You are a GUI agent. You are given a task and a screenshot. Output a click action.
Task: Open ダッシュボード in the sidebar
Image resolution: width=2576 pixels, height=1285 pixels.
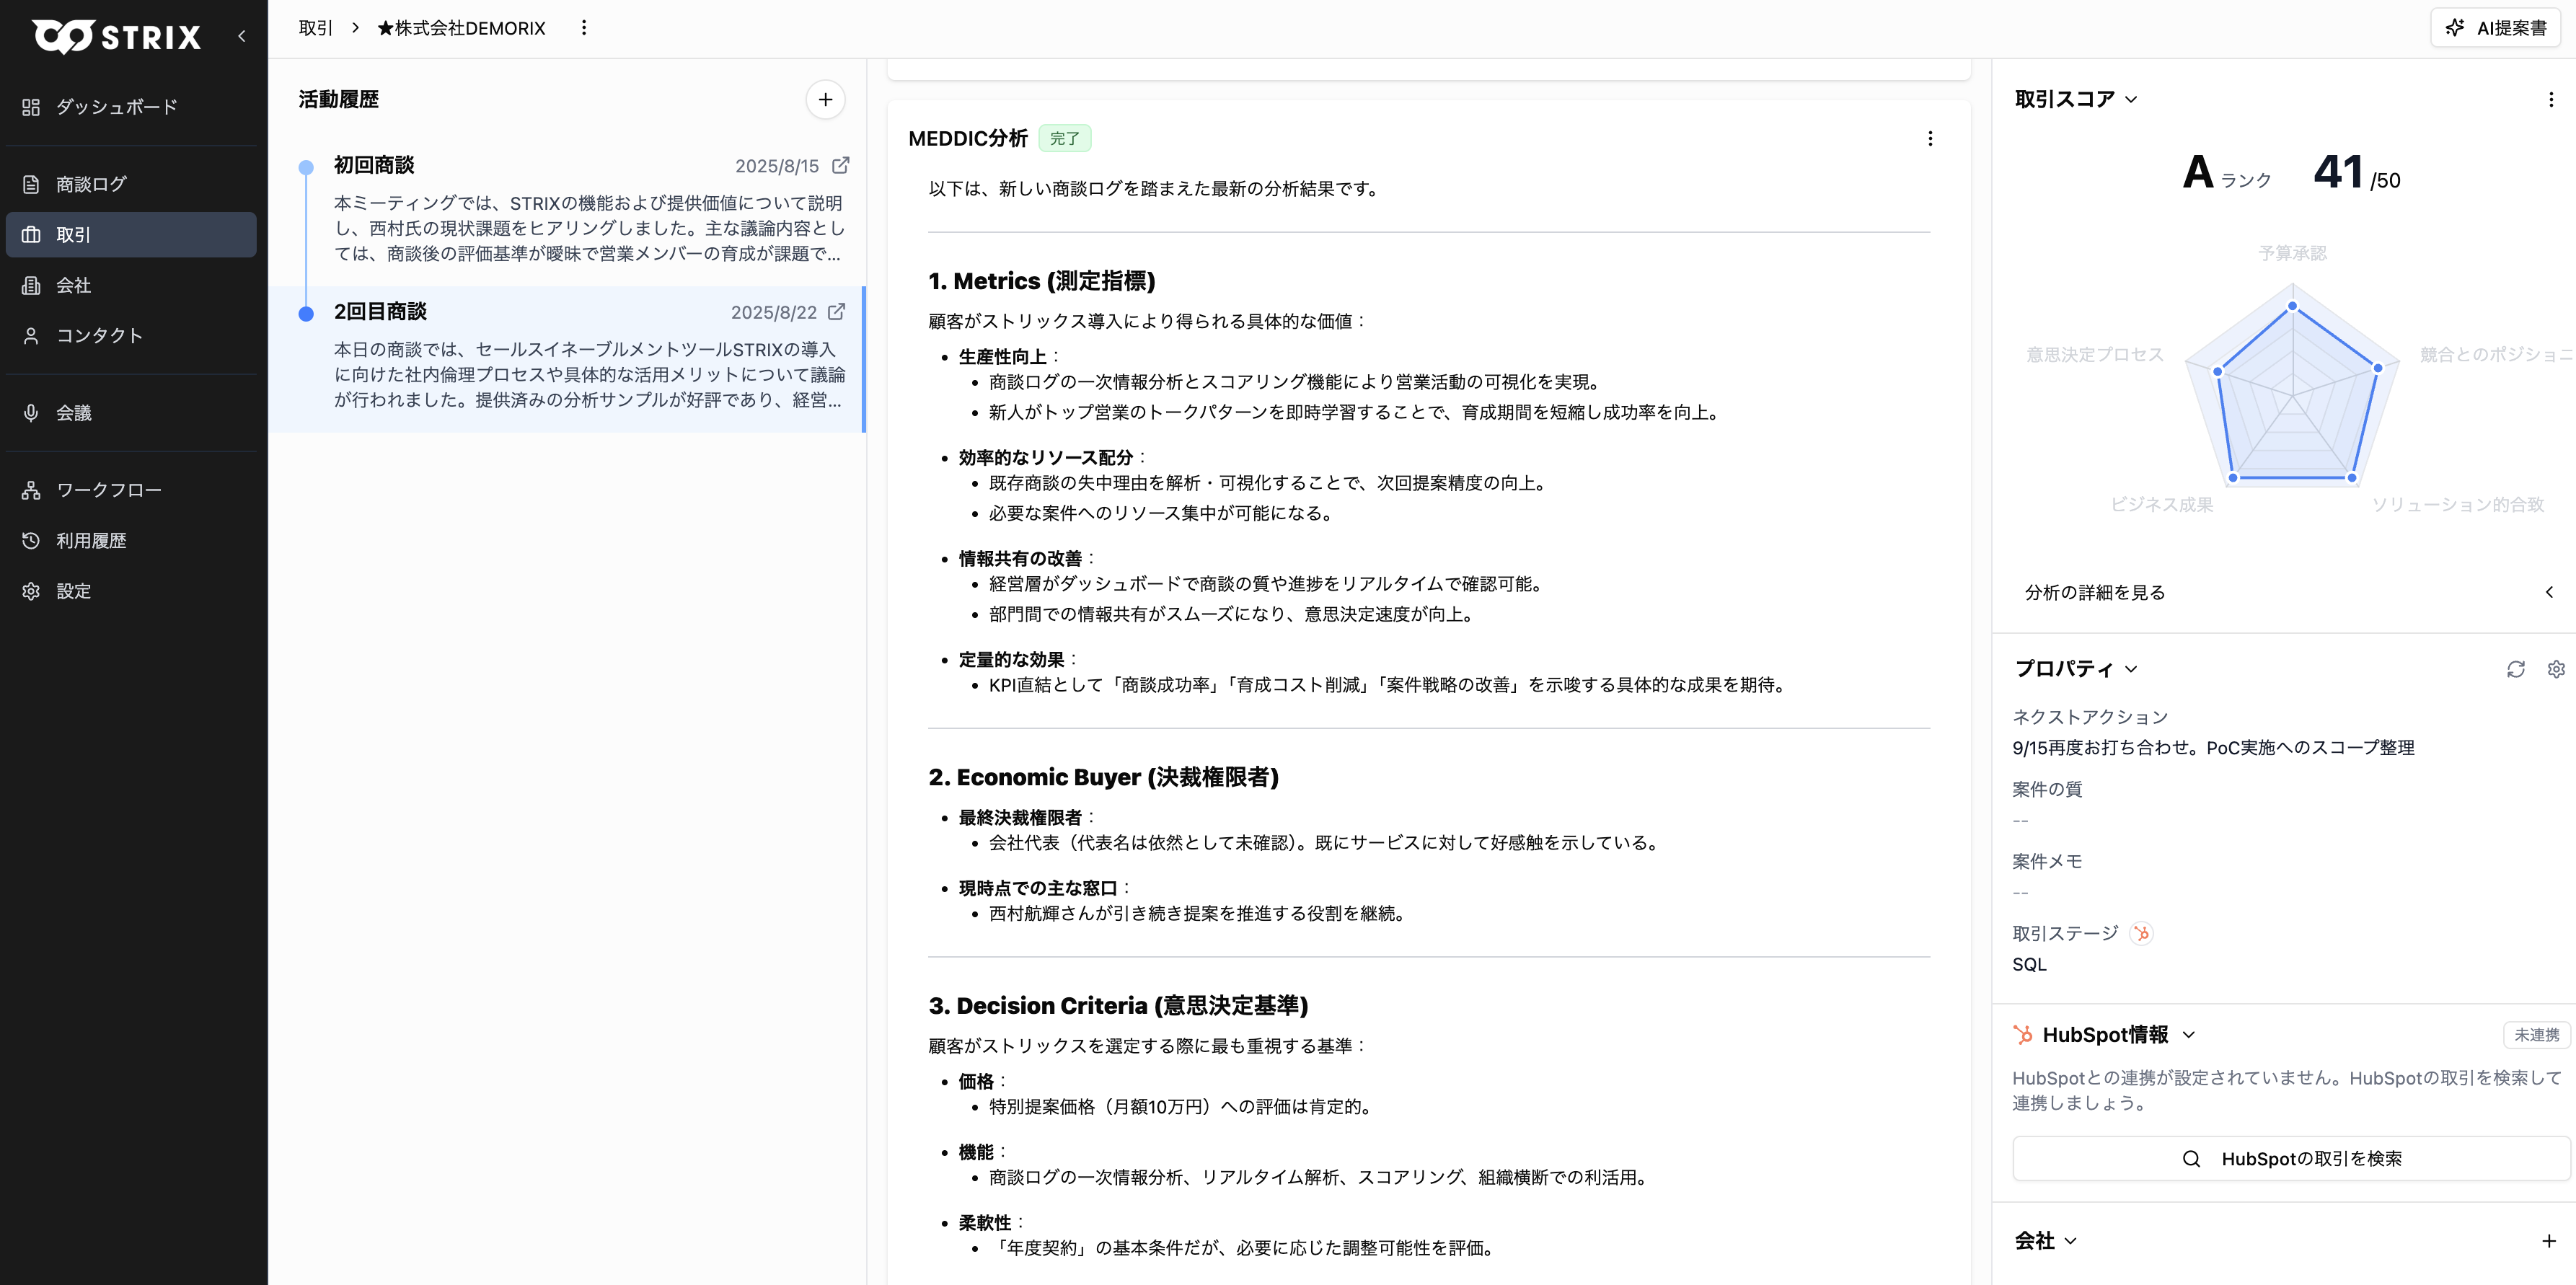pyautogui.click(x=131, y=107)
